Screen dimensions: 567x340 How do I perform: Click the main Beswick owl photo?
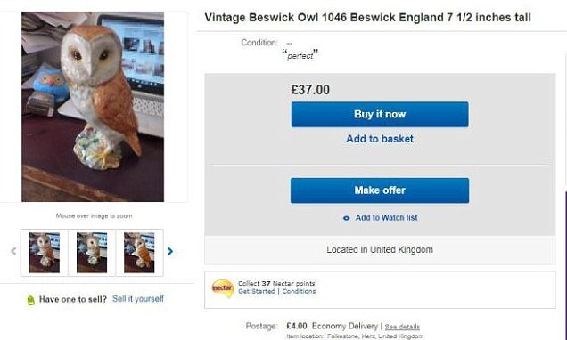[x=93, y=107]
